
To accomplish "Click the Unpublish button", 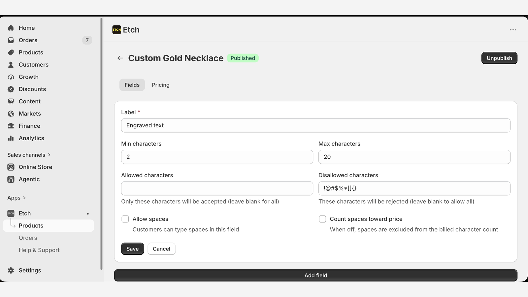I will 499,58.
